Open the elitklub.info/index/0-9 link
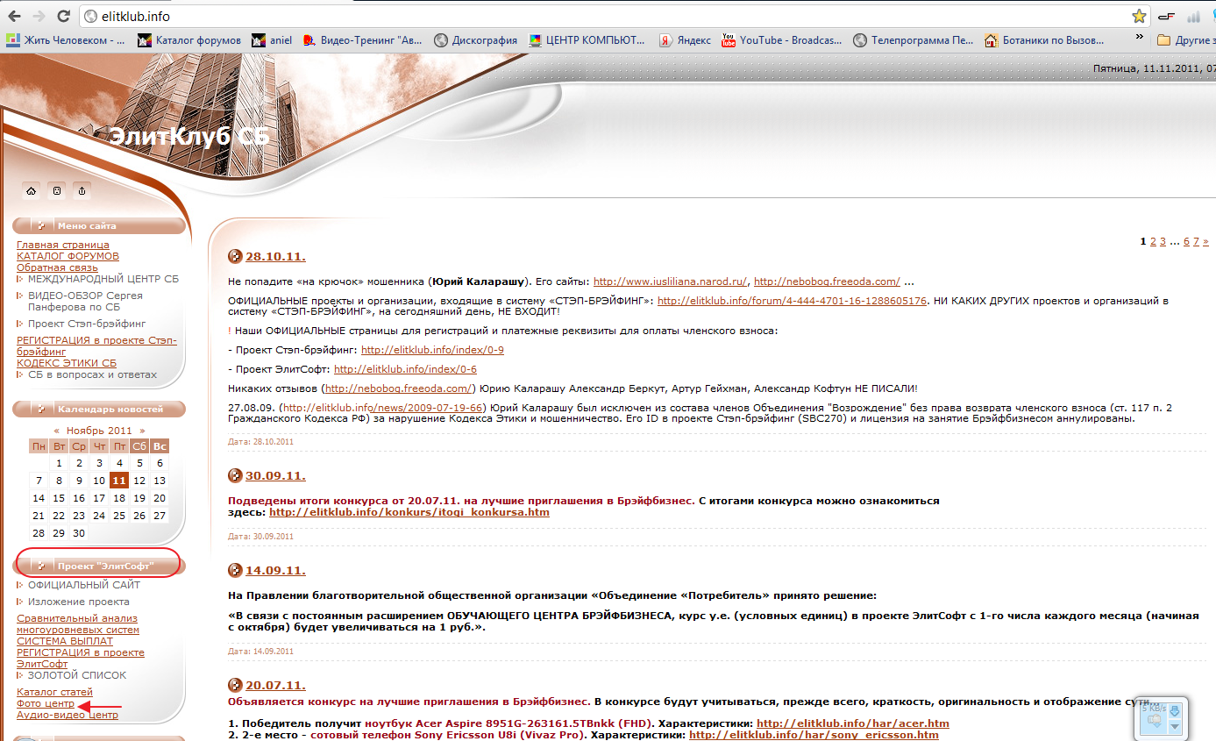Viewport: 1216px width, 741px height. click(x=432, y=350)
